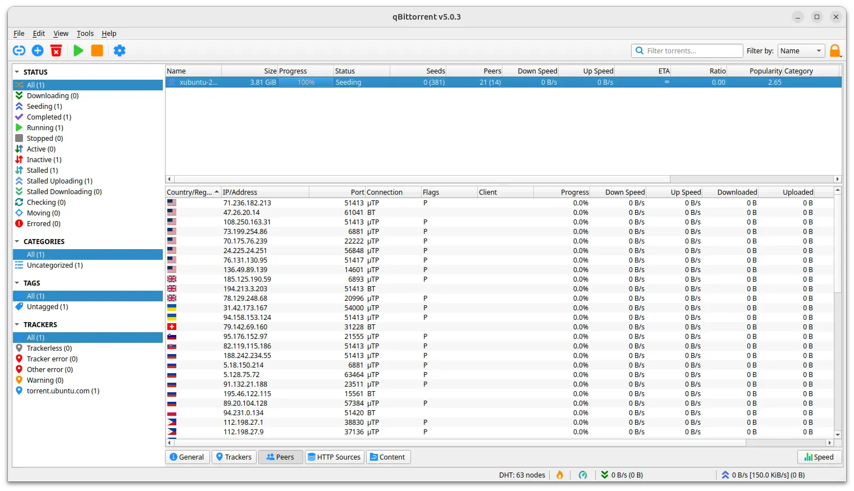Click DHT: 63 nodes status text
This screenshot has width=854, height=491.
[x=522, y=475]
